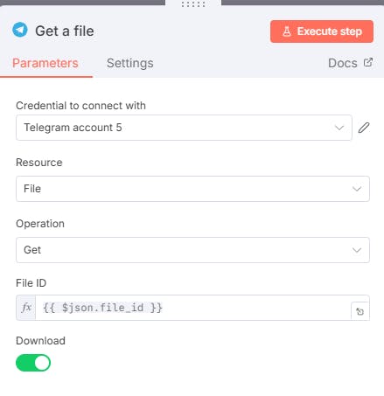The image size is (384, 396).
Task: Open the Telegram account 5 credential dropdown
Action: (x=184, y=128)
